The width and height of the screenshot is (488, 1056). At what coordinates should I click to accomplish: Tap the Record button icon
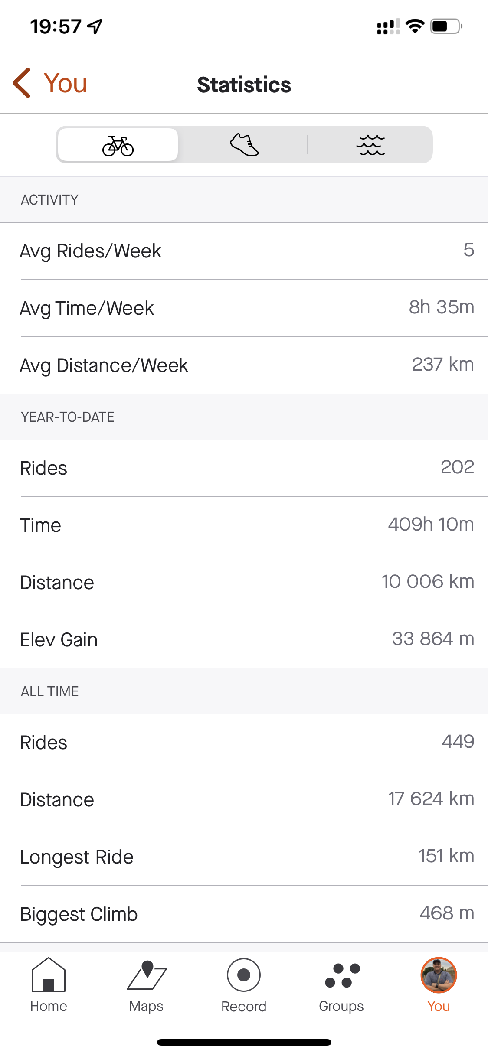244,975
